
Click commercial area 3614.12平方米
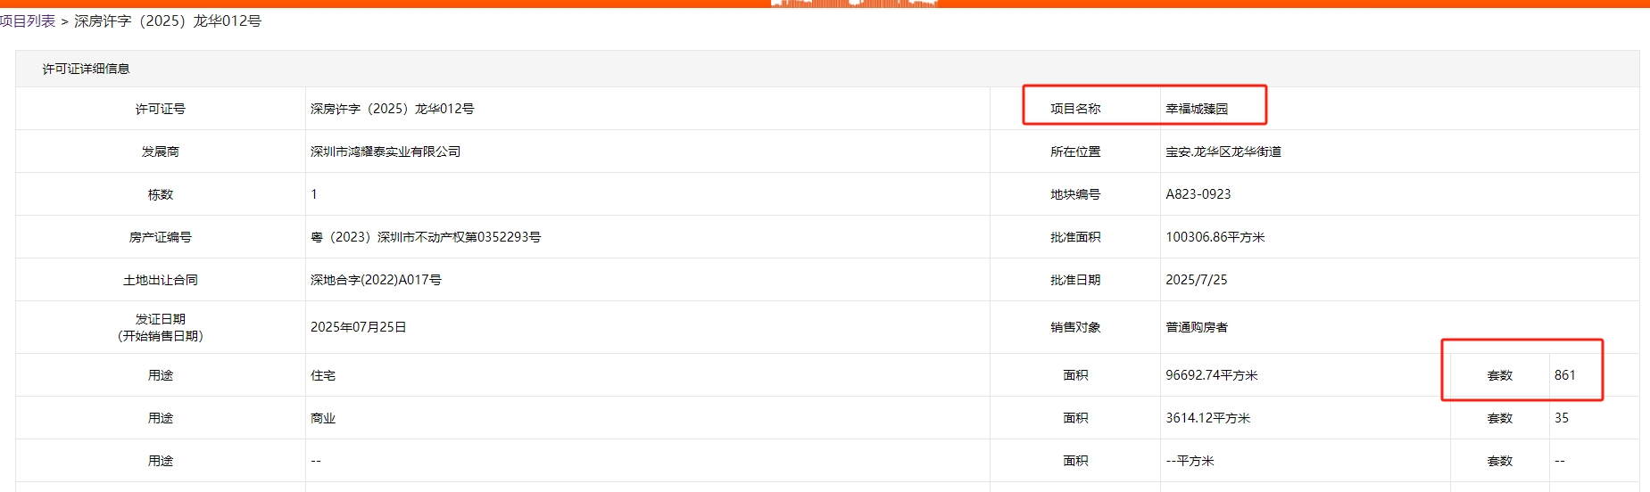coord(1208,418)
